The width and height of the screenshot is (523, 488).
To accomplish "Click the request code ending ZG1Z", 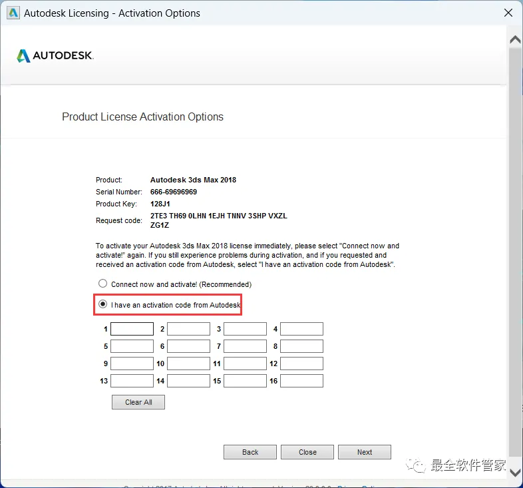I will tap(160, 225).
